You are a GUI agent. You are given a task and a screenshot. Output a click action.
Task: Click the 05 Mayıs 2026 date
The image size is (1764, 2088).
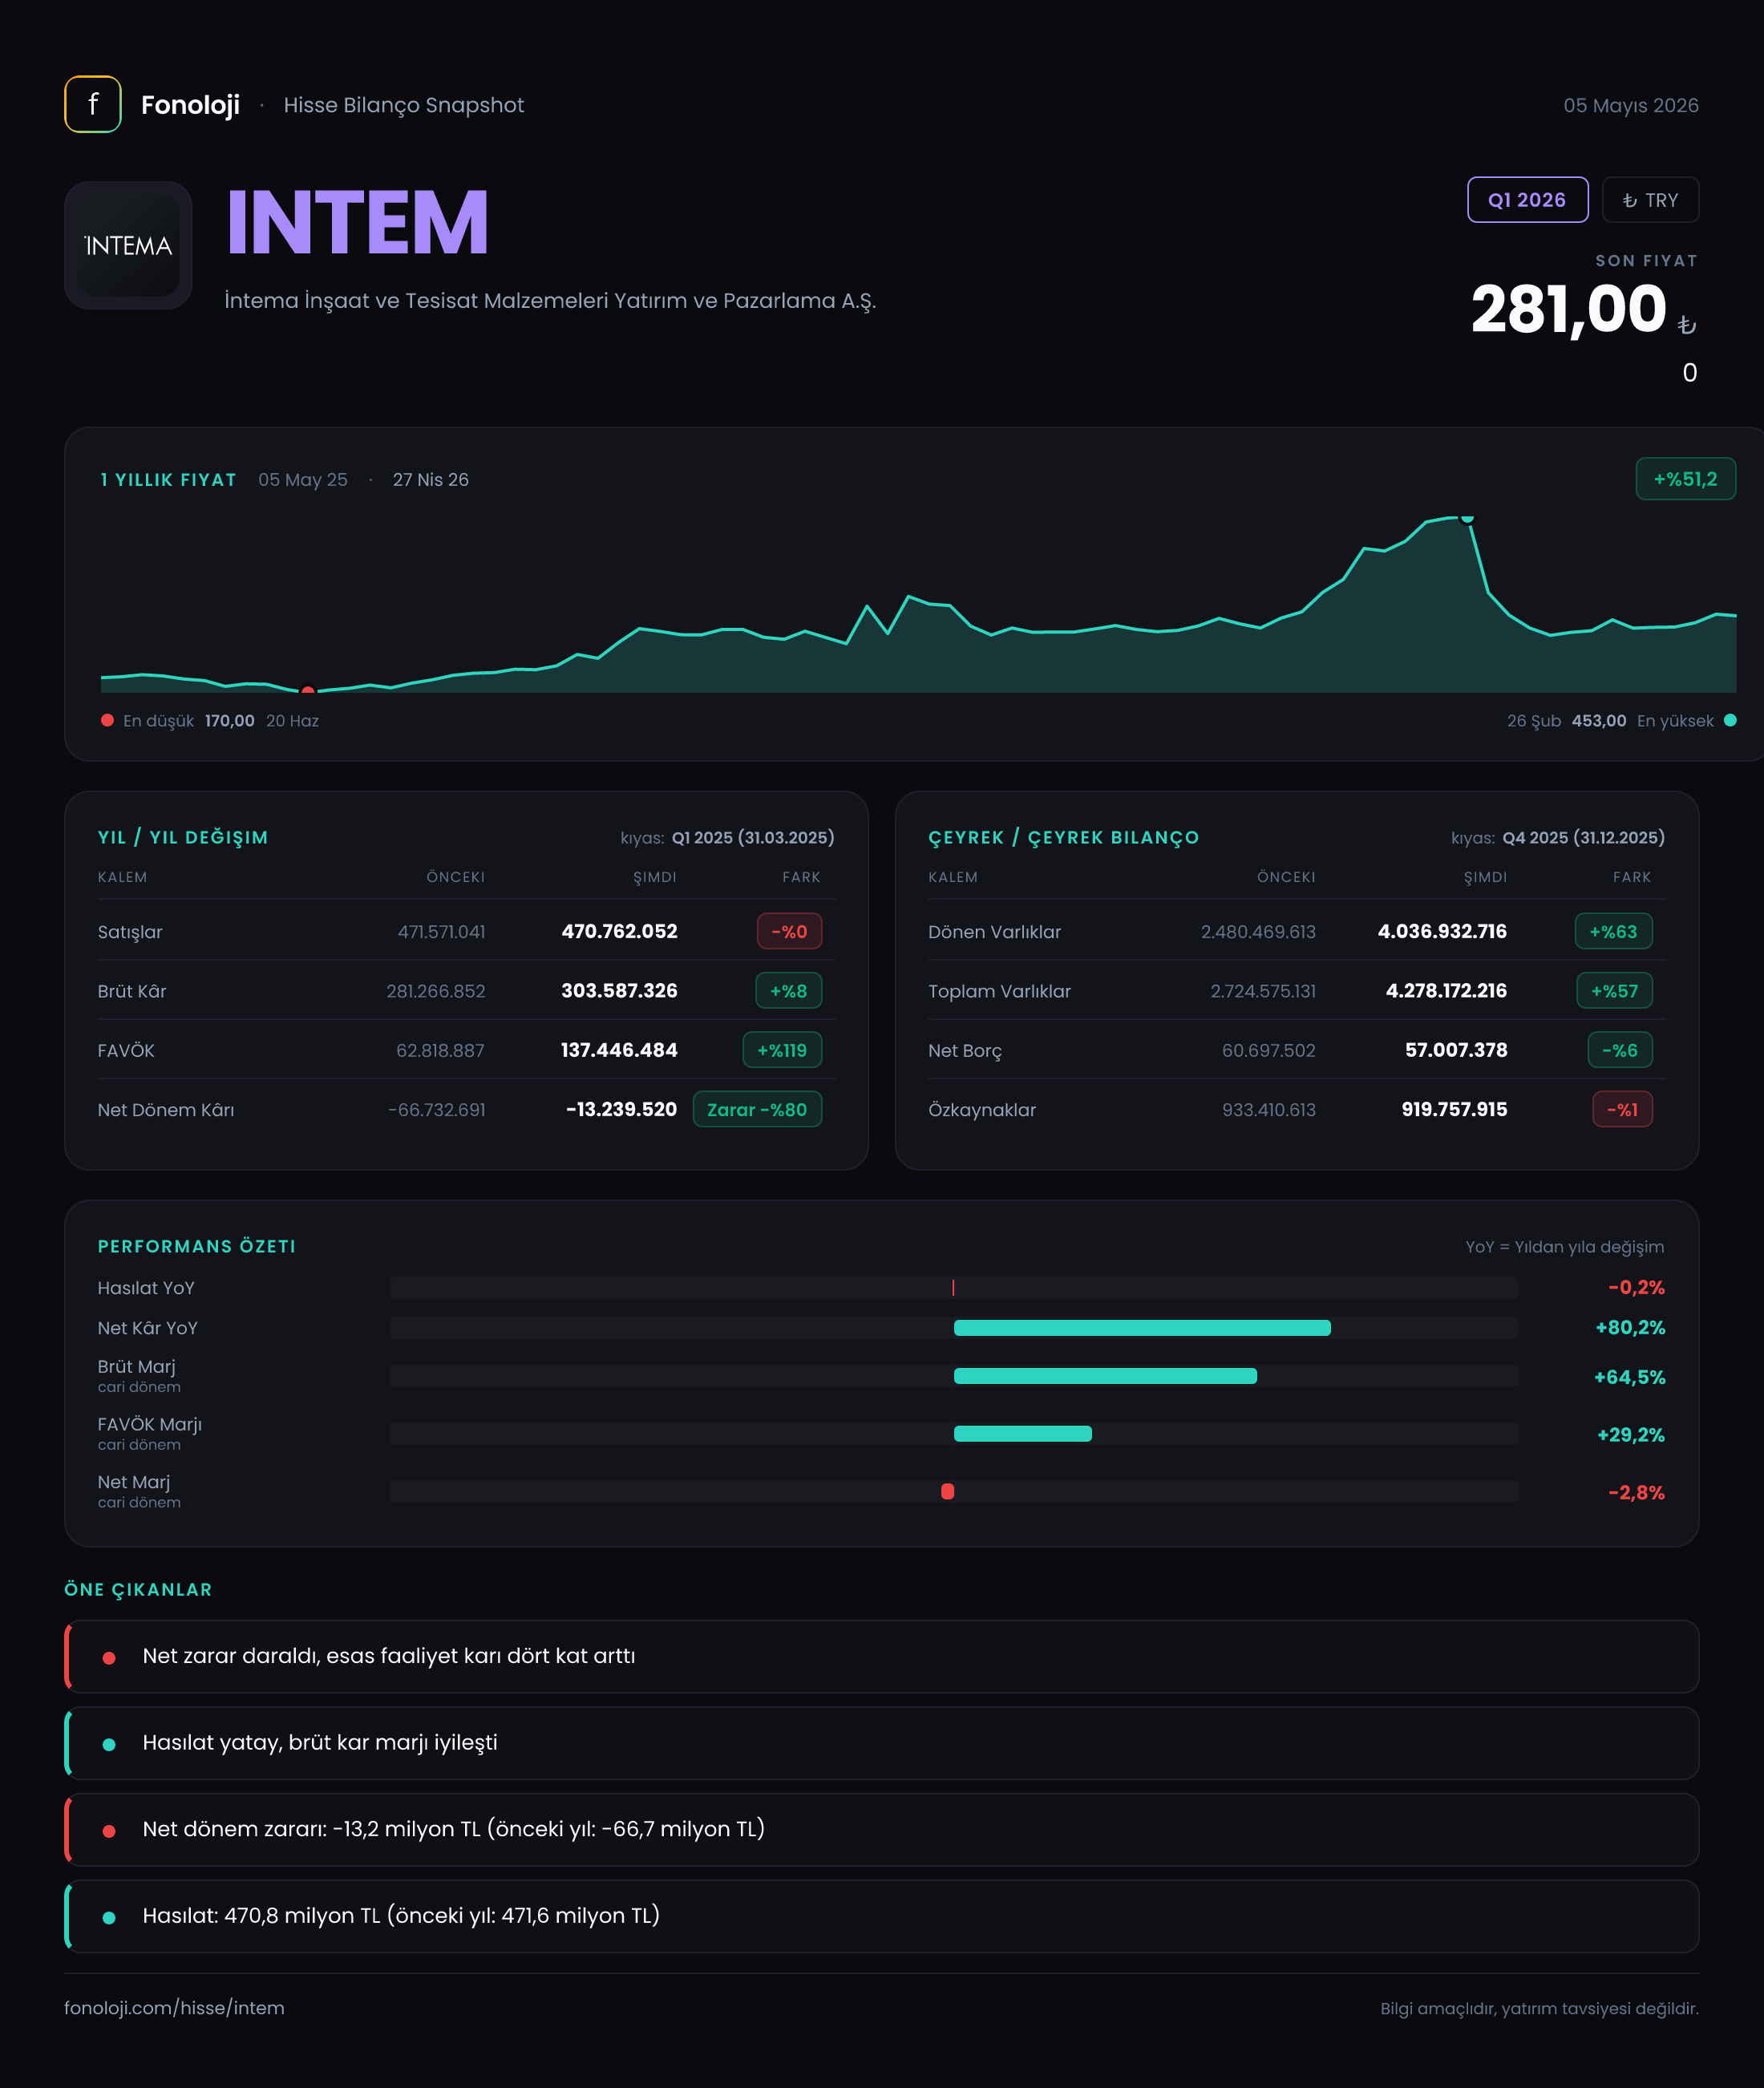(x=1630, y=105)
